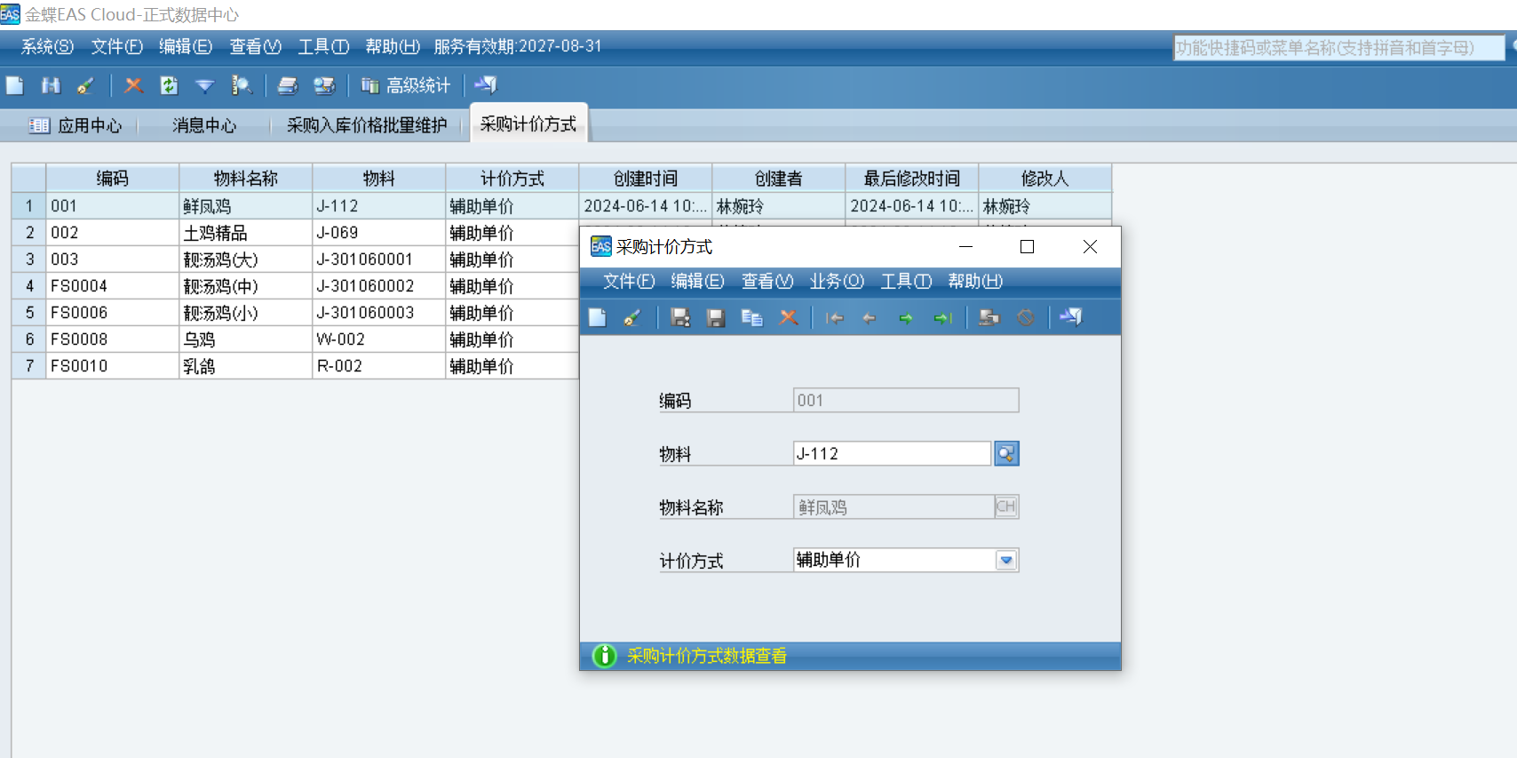
Task: Open the 业务 menu in dialog
Action: point(836,282)
